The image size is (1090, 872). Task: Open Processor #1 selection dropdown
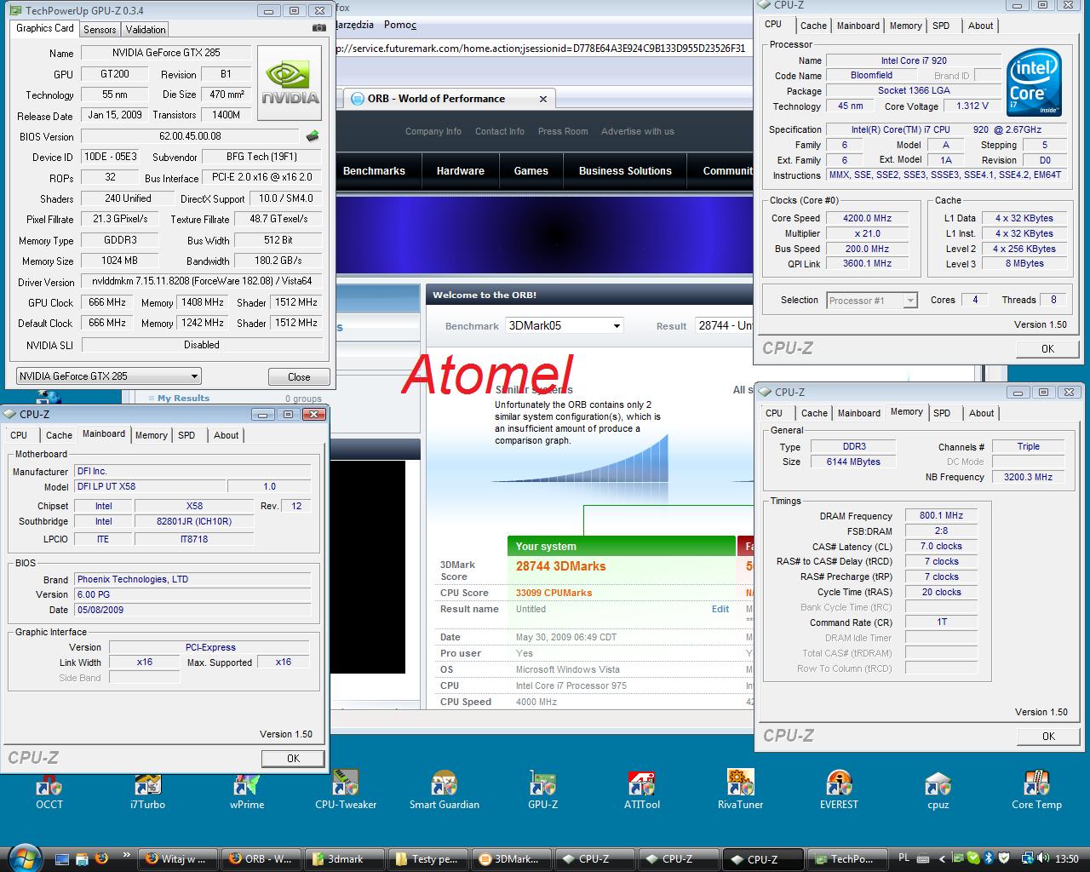pos(872,300)
